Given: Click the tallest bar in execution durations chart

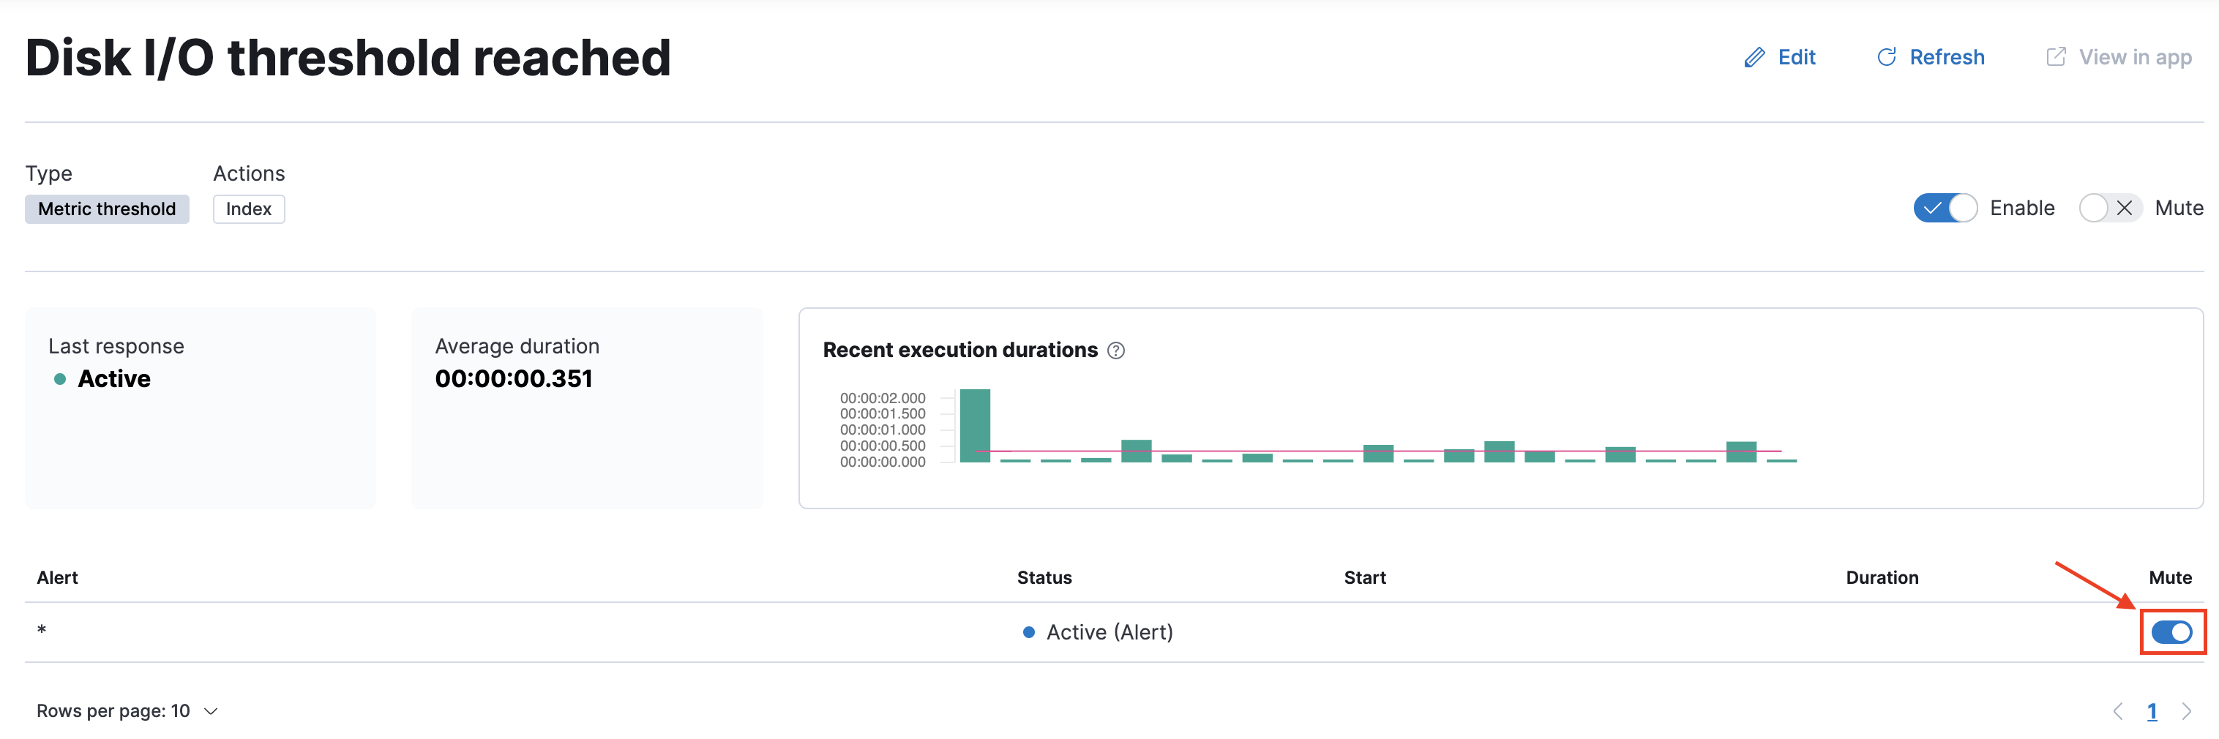Looking at the screenshot, I should (975, 426).
